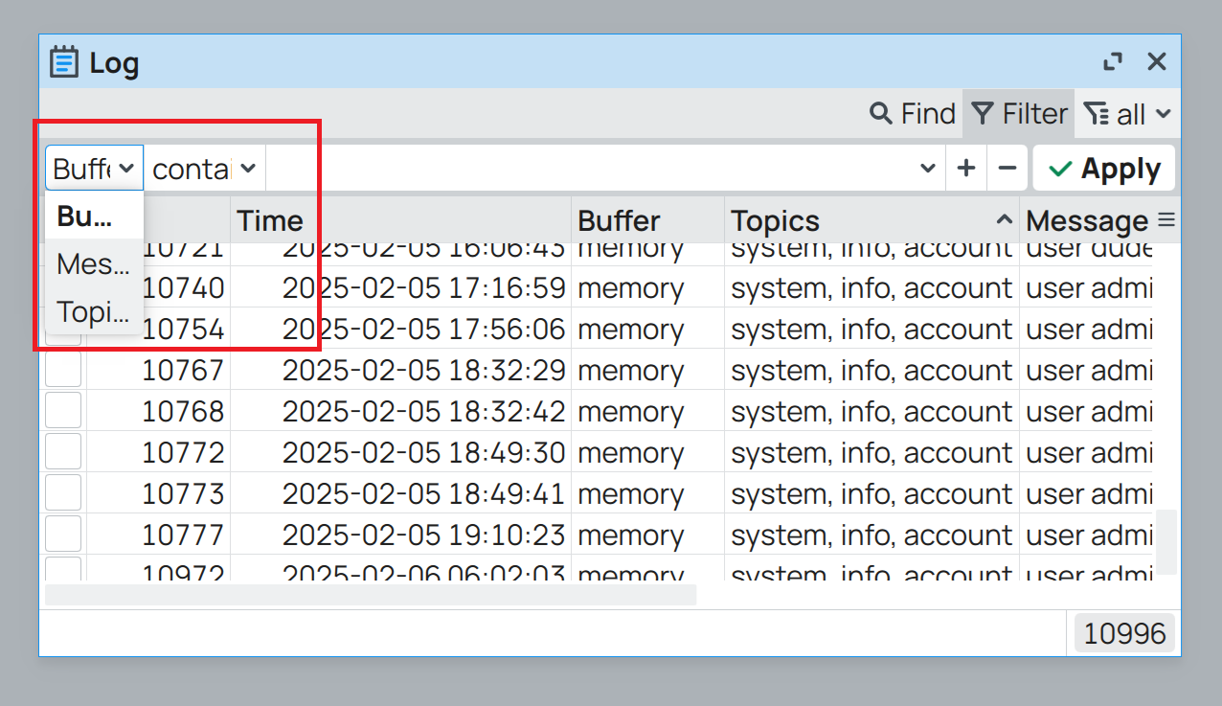Screen dimensions: 1222x706
Task: Select the checkbox for row 10772
Action: click(x=63, y=452)
